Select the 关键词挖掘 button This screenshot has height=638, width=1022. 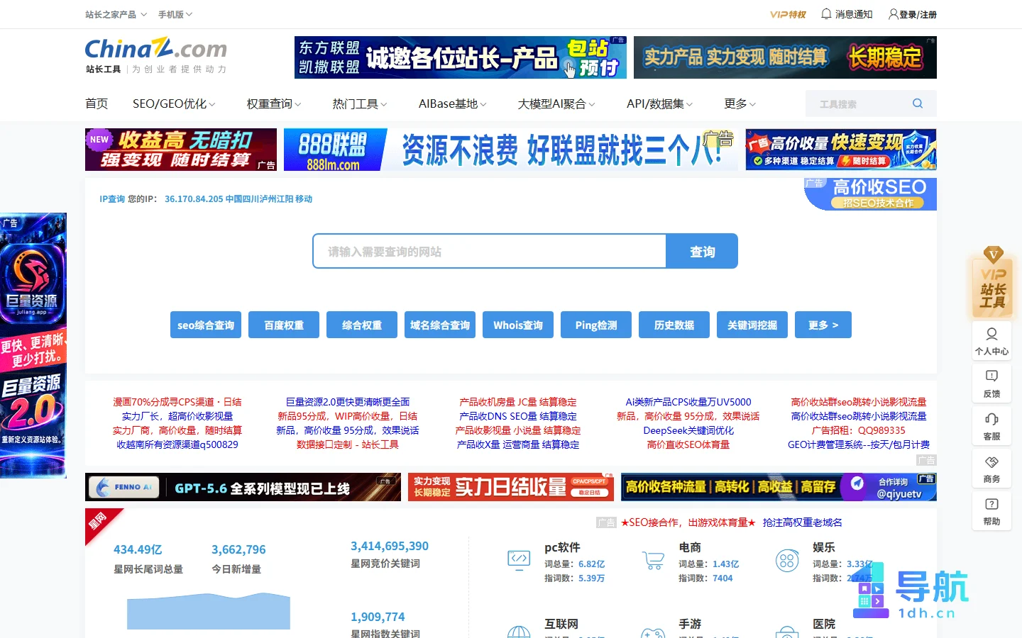point(752,325)
